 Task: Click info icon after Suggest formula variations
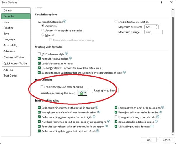click(124, 72)
